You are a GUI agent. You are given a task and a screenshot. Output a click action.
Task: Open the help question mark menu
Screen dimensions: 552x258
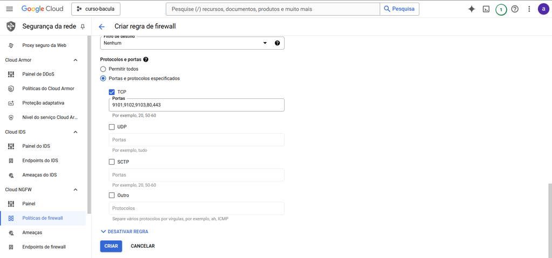point(515,9)
